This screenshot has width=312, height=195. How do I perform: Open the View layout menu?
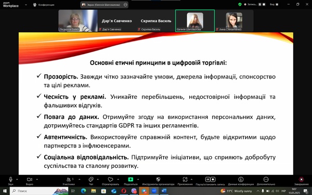coord(274,4)
